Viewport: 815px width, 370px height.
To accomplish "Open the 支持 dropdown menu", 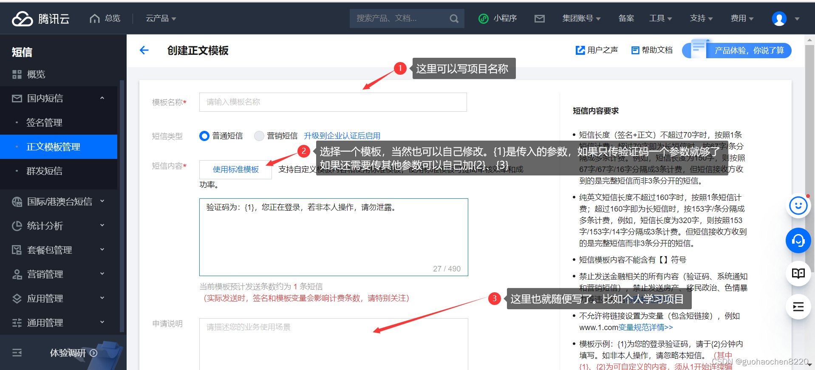I will [701, 18].
